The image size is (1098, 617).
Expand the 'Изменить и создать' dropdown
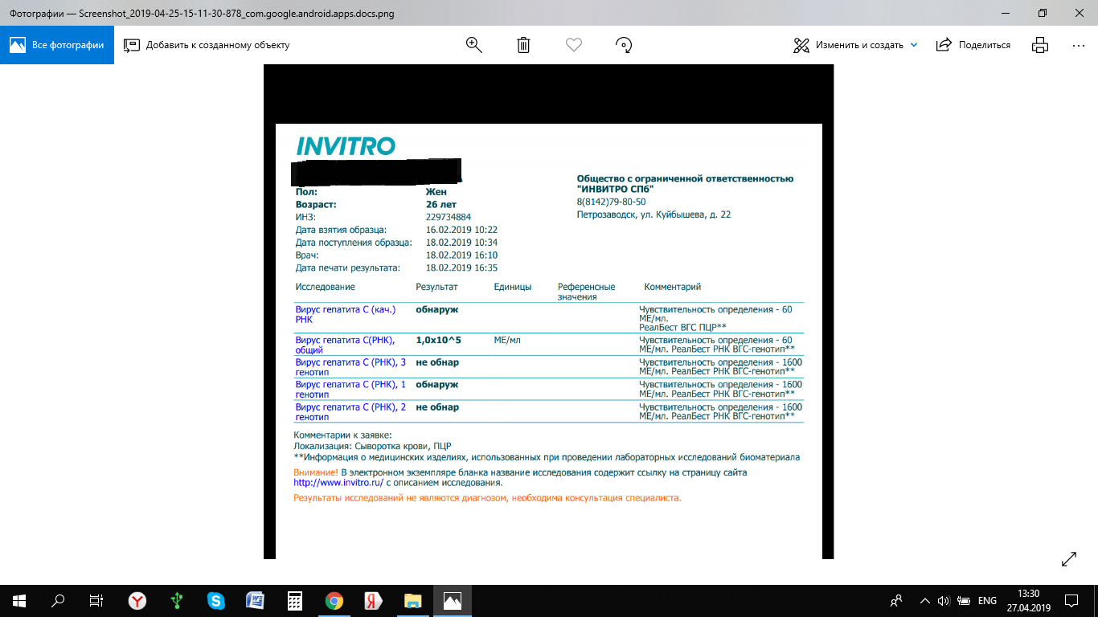(x=913, y=45)
